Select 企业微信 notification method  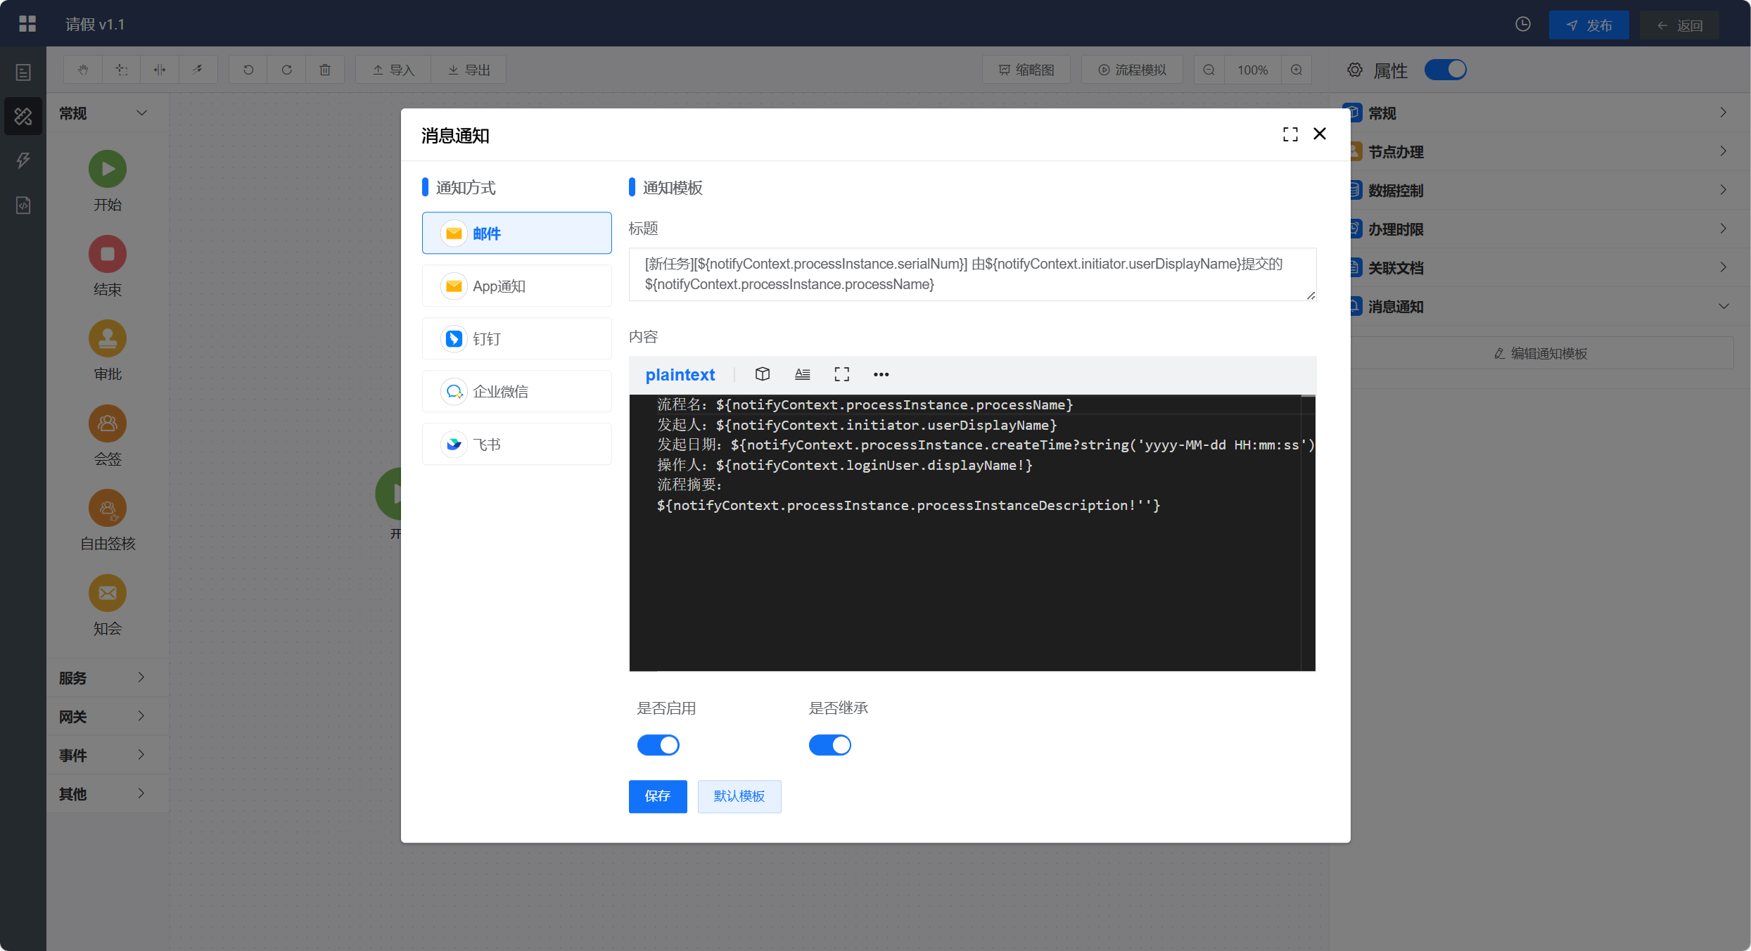(516, 391)
